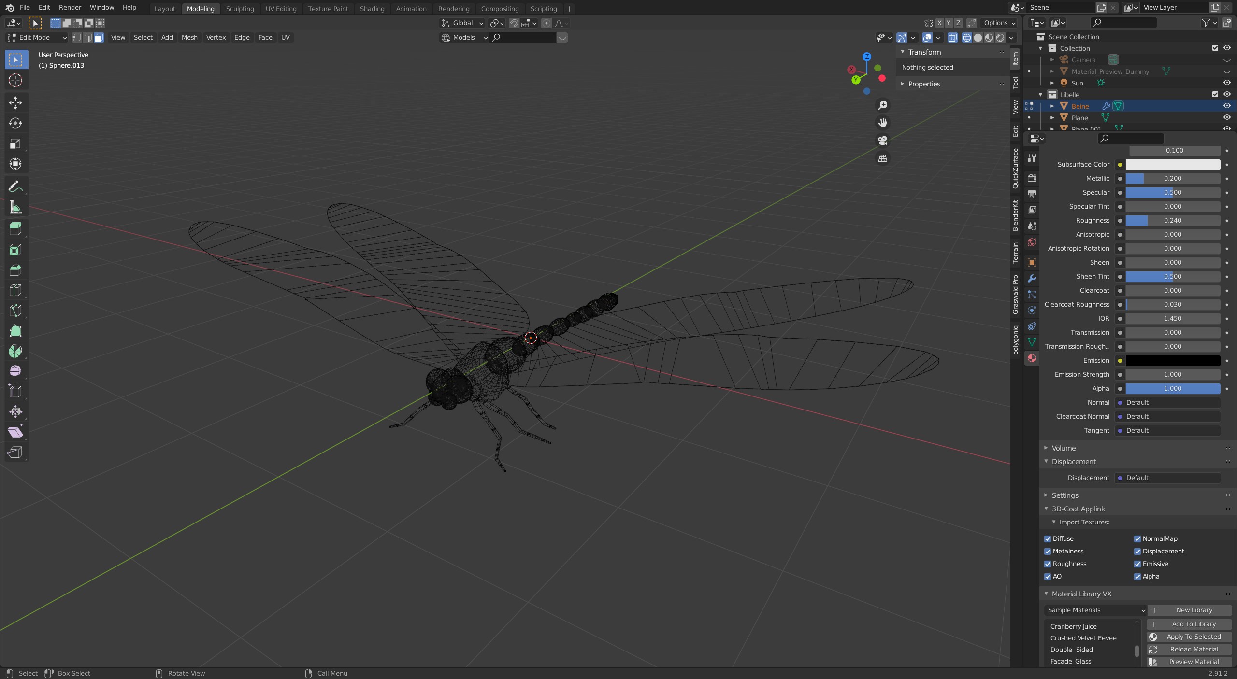Viewport: 1237px width, 679px height.
Task: Click the Add To Library button
Action: pyautogui.click(x=1189, y=624)
